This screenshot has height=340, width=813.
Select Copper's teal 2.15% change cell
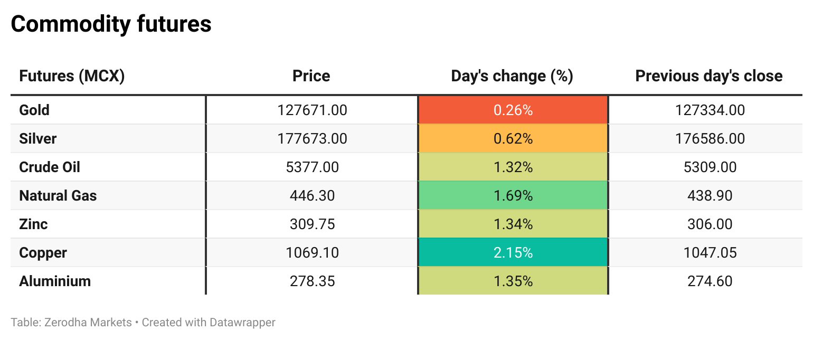coord(513,253)
